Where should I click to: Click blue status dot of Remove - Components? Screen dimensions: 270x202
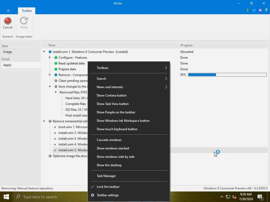[56, 75]
